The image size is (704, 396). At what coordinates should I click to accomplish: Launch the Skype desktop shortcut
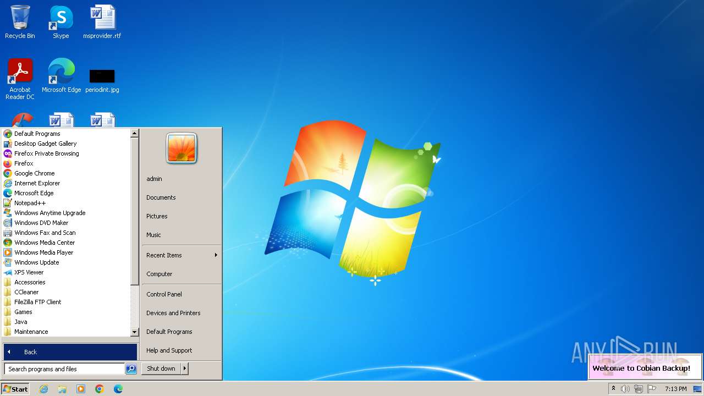pyautogui.click(x=61, y=22)
